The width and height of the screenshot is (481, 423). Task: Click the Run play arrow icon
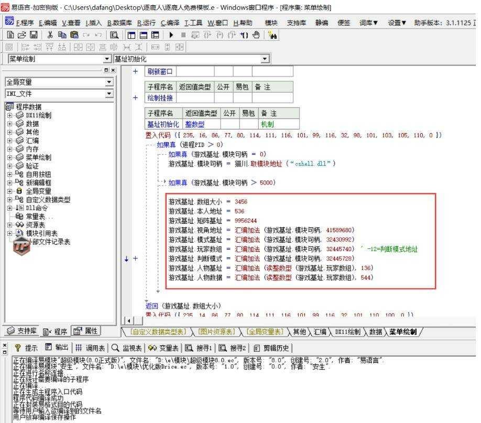pos(171,35)
